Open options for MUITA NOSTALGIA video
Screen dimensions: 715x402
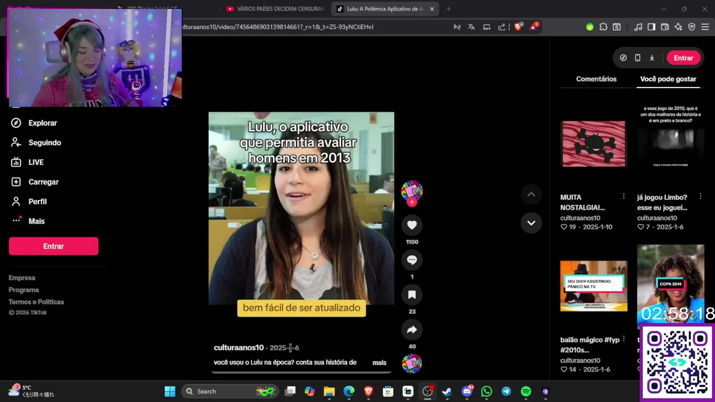point(623,197)
